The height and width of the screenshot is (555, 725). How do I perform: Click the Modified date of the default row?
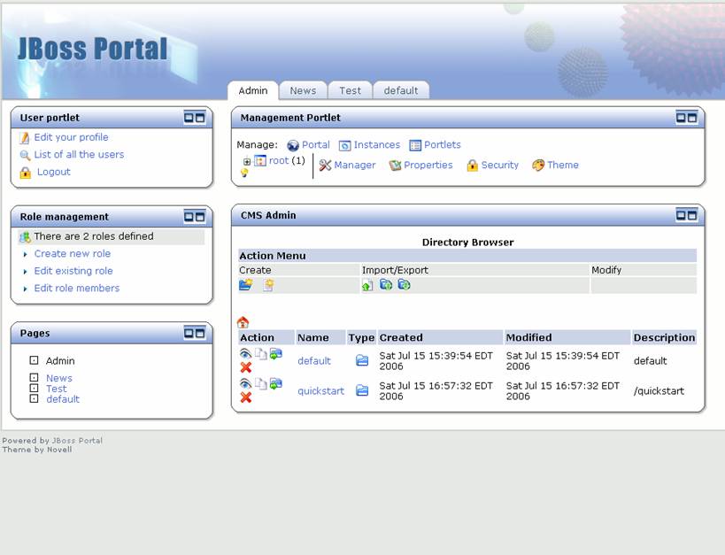(x=563, y=361)
